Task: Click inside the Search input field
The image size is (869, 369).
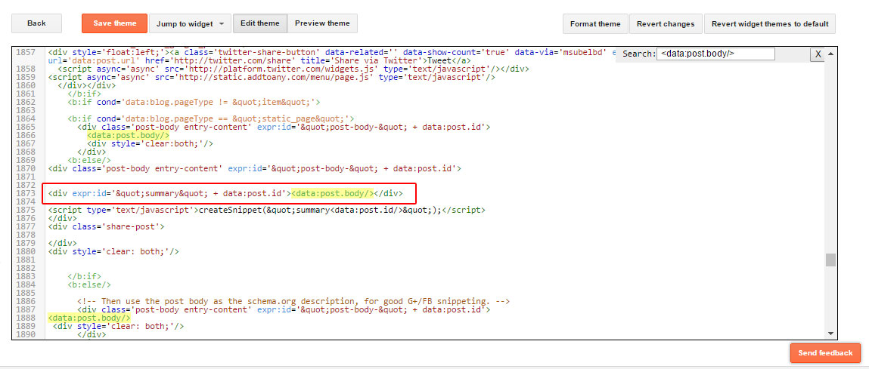Action: (715, 54)
